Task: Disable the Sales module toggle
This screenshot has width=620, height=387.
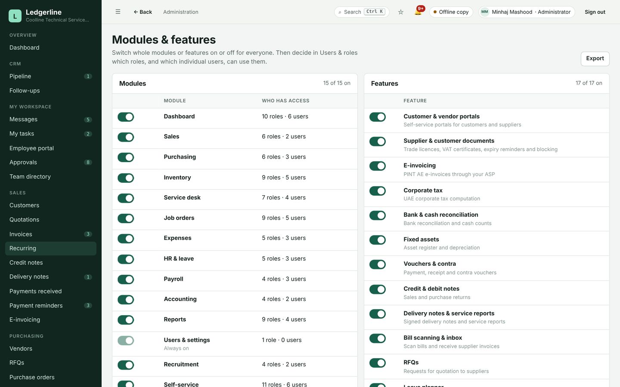Action: click(126, 137)
